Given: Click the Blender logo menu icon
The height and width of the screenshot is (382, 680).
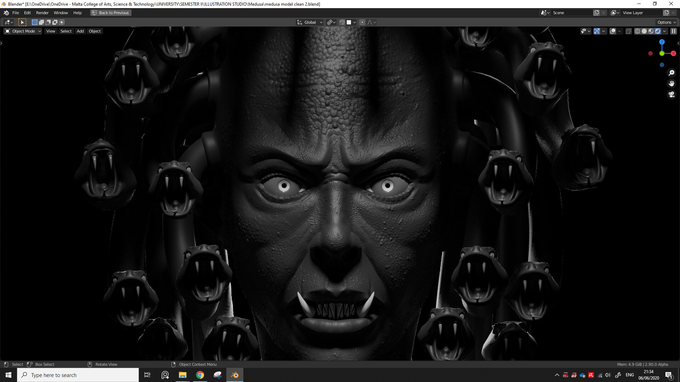Looking at the screenshot, I should (x=6, y=13).
